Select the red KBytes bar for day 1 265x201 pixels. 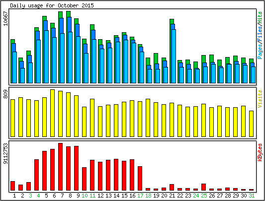pyautogui.click(x=12, y=186)
